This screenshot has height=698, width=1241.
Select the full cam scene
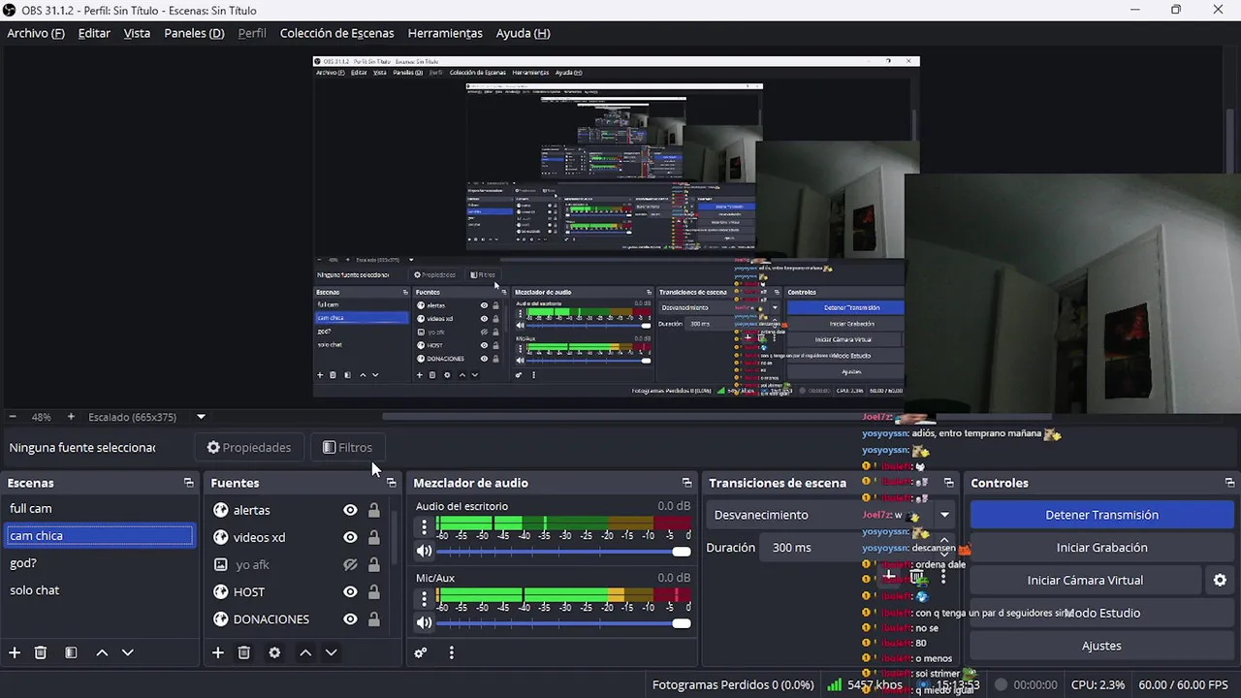tap(99, 508)
